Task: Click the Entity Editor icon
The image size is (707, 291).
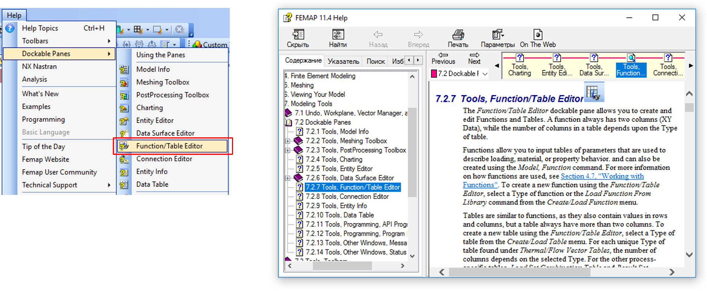Action: click(x=124, y=121)
